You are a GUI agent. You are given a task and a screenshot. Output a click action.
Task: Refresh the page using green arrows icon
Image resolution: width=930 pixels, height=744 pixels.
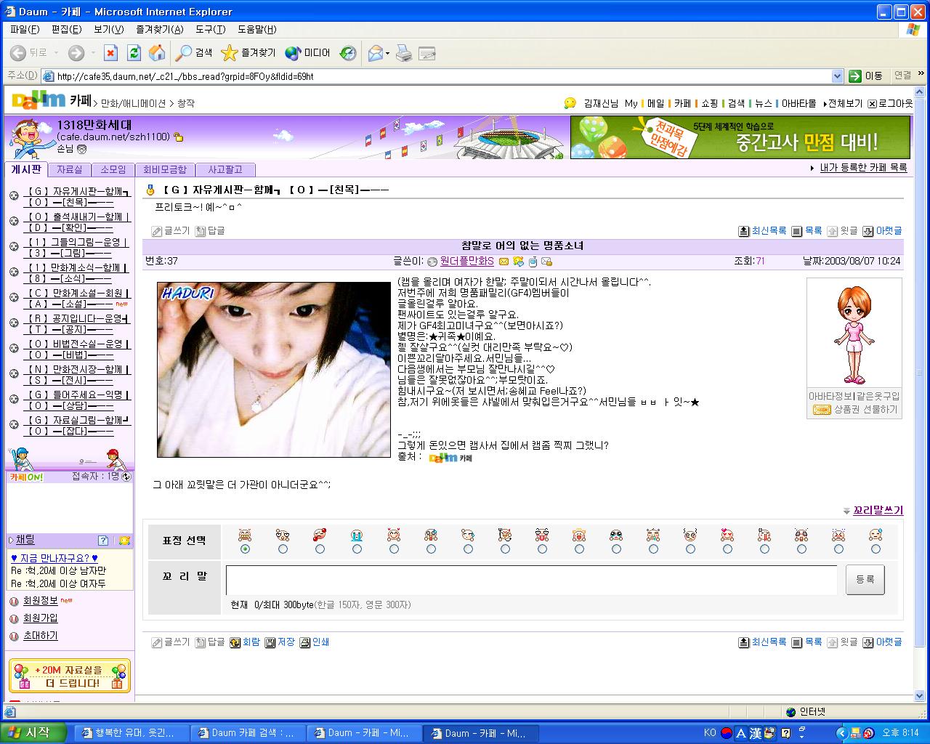134,52
